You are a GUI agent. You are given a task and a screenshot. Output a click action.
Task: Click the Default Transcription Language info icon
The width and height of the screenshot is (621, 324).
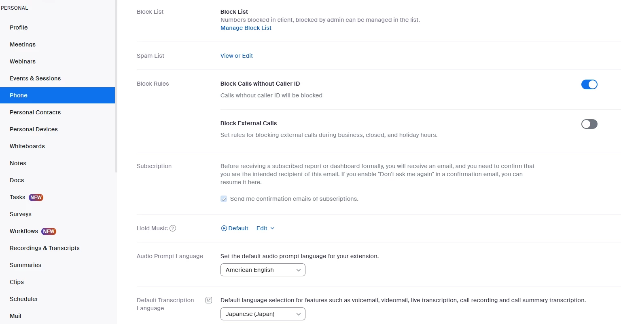209,300
